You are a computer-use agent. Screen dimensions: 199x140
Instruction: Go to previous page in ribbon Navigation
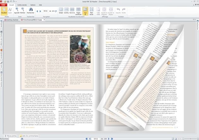click(x=37, y=11)
